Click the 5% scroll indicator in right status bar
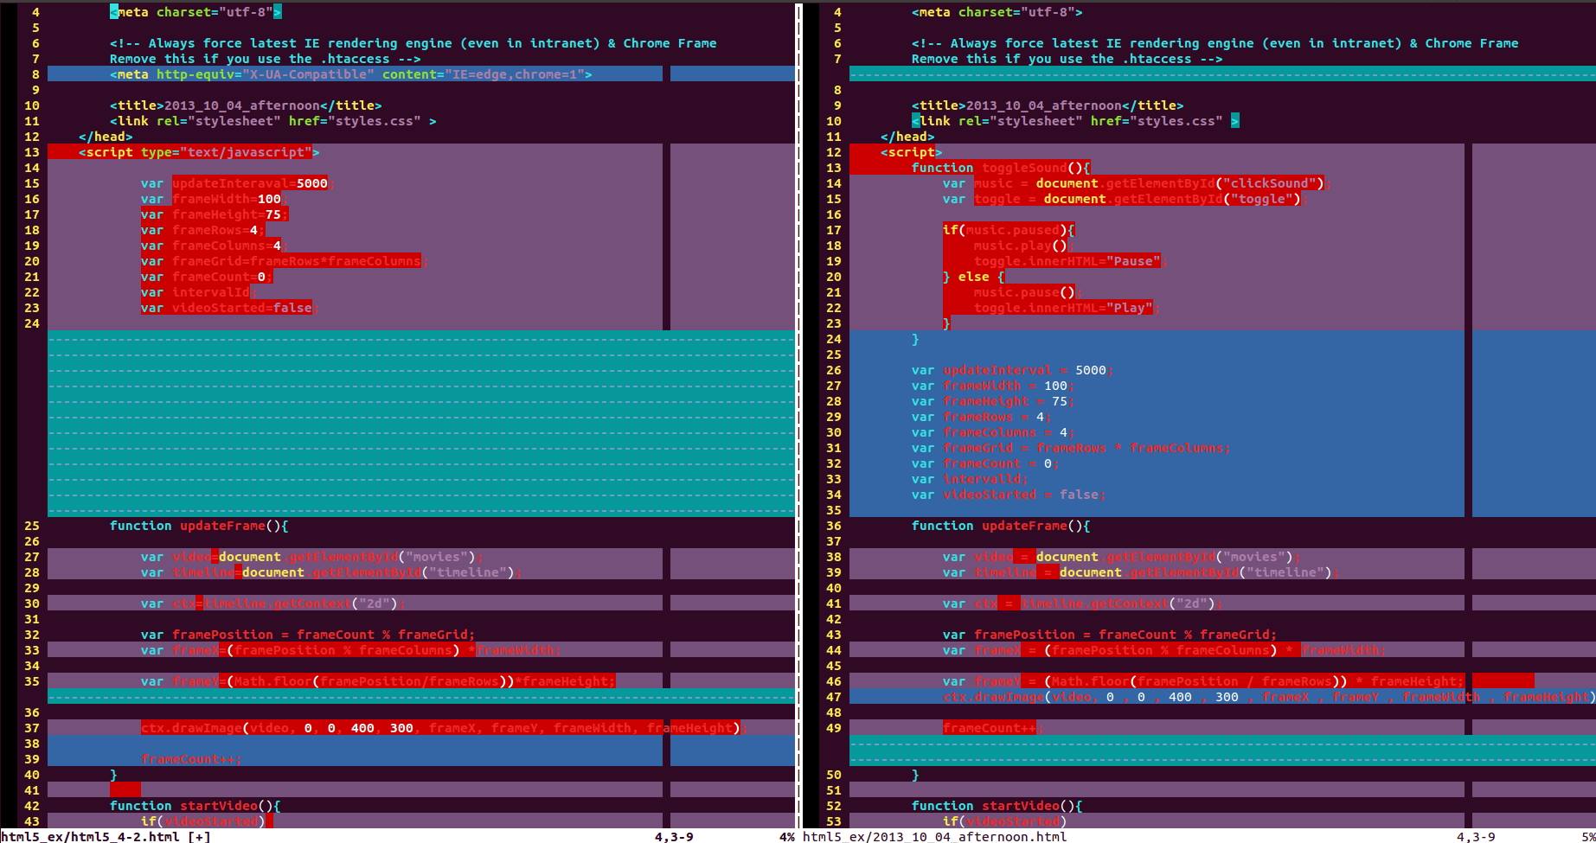1596x843 pixels. tap(1588, 836)
